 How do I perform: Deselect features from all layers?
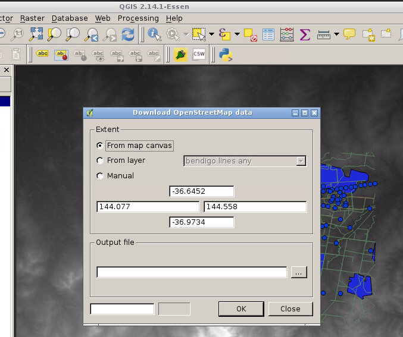(251, 34)
